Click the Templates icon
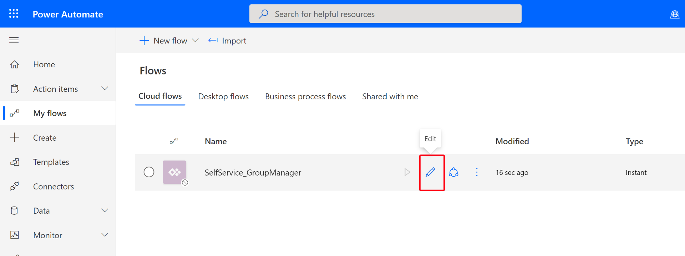 [15, 162]
